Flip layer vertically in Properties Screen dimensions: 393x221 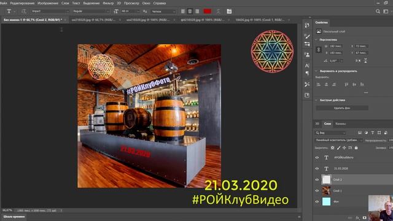coord(365,61)
